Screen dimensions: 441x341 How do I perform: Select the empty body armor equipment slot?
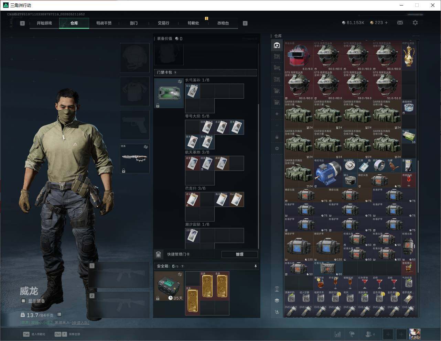point(135,91)
